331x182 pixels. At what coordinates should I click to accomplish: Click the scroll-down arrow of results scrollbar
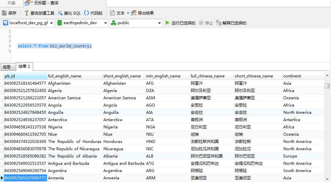pos(327,179)
